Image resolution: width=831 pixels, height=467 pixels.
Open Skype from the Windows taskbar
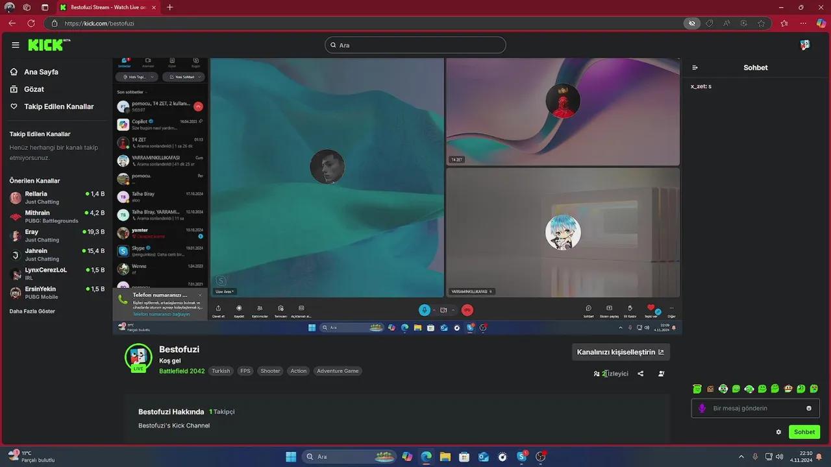click(x=522, y=457)
